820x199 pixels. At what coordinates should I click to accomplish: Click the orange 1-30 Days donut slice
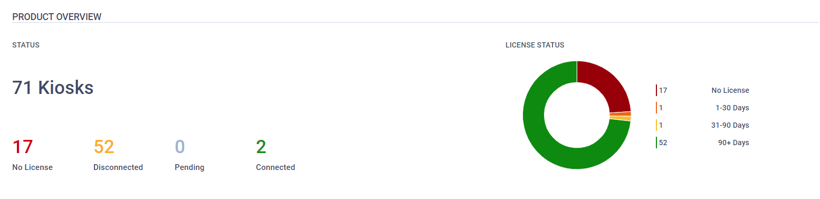point(620,114)
